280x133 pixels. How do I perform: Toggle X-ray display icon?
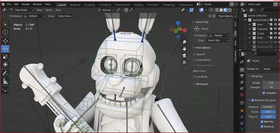(x=211, y=10)
